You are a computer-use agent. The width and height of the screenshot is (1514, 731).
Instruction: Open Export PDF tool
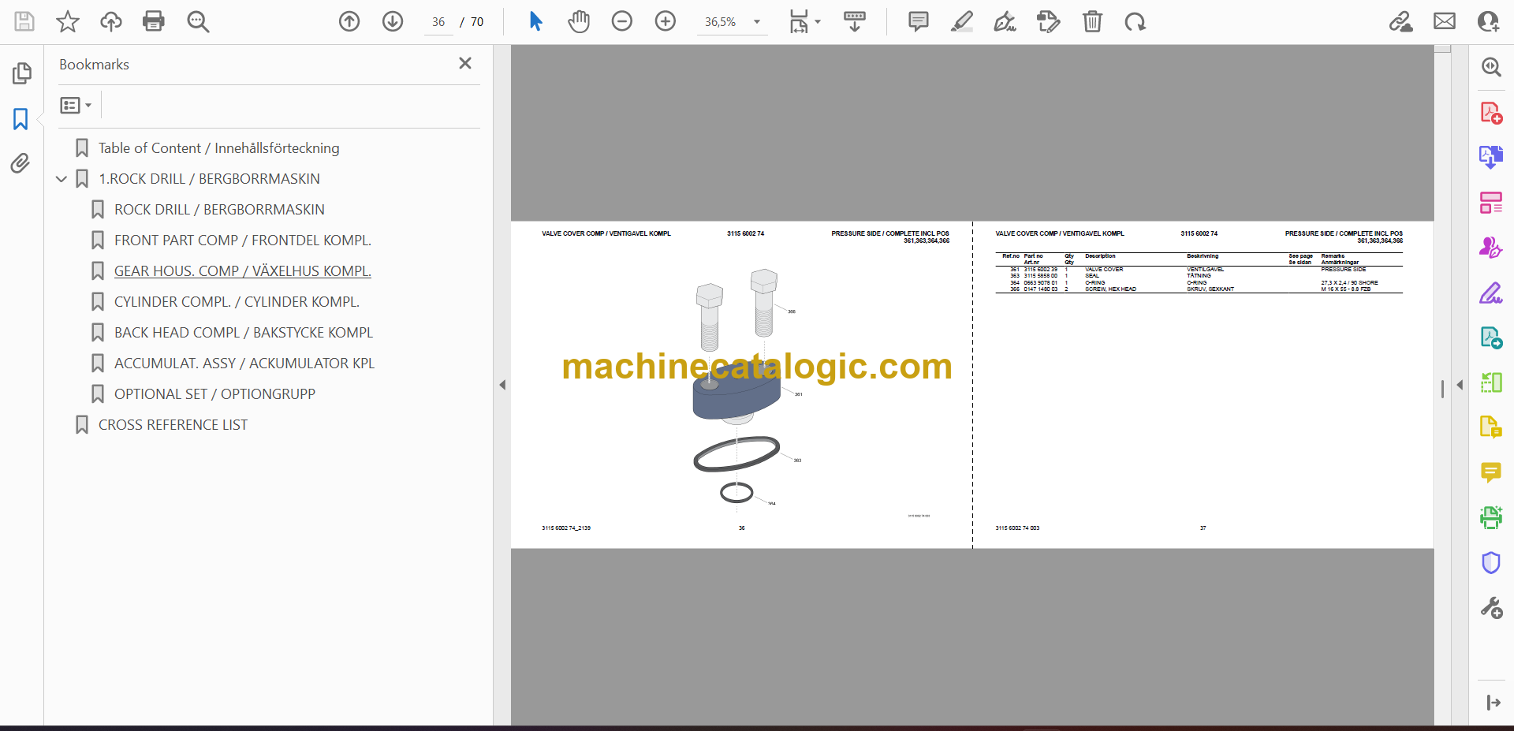tap(1491, 157)
